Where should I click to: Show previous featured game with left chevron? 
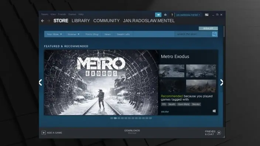[x=41, y=82]
